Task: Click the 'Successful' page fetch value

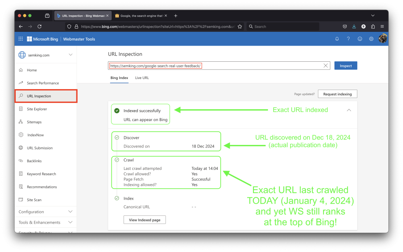Action: (201, 179)
